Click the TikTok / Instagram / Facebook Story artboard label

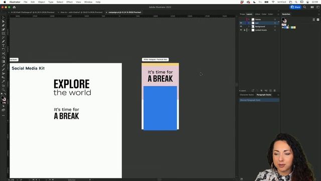[x=155, y=59]
